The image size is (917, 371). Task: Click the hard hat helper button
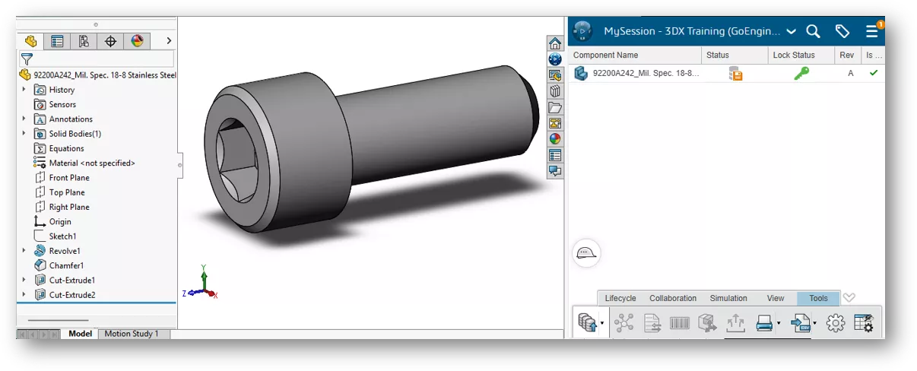[585, 253]
